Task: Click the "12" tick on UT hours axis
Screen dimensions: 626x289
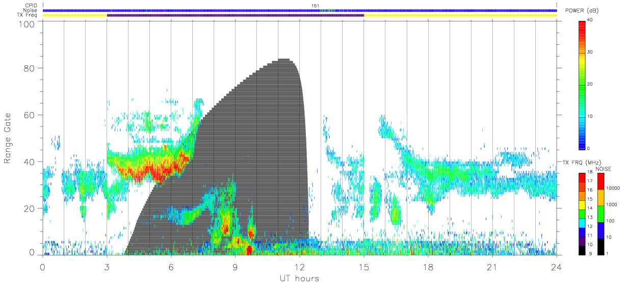Action: coord(299,267)
